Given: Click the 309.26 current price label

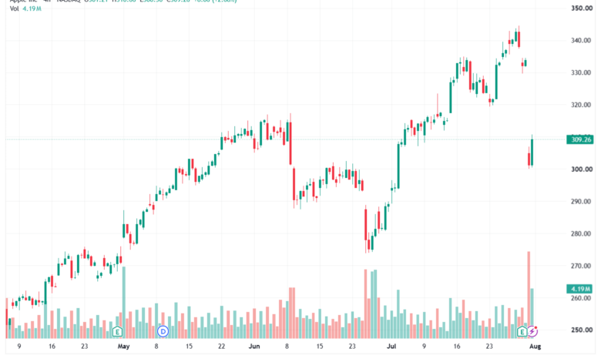Looking at the screenshot, I should click(x=580, y=139).
